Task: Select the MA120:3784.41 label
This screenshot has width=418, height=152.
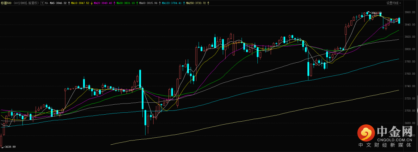Action: [172, 3]
